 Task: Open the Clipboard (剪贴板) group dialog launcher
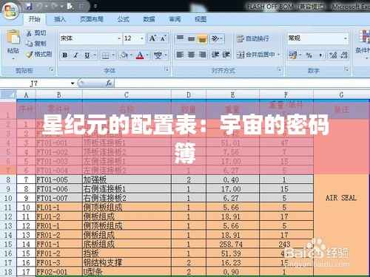pos(51,69)
